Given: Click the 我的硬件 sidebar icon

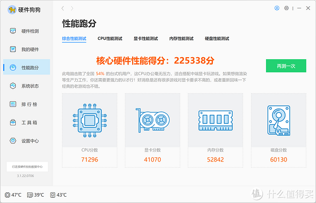Looking at the screenshot, I should 13,49.
